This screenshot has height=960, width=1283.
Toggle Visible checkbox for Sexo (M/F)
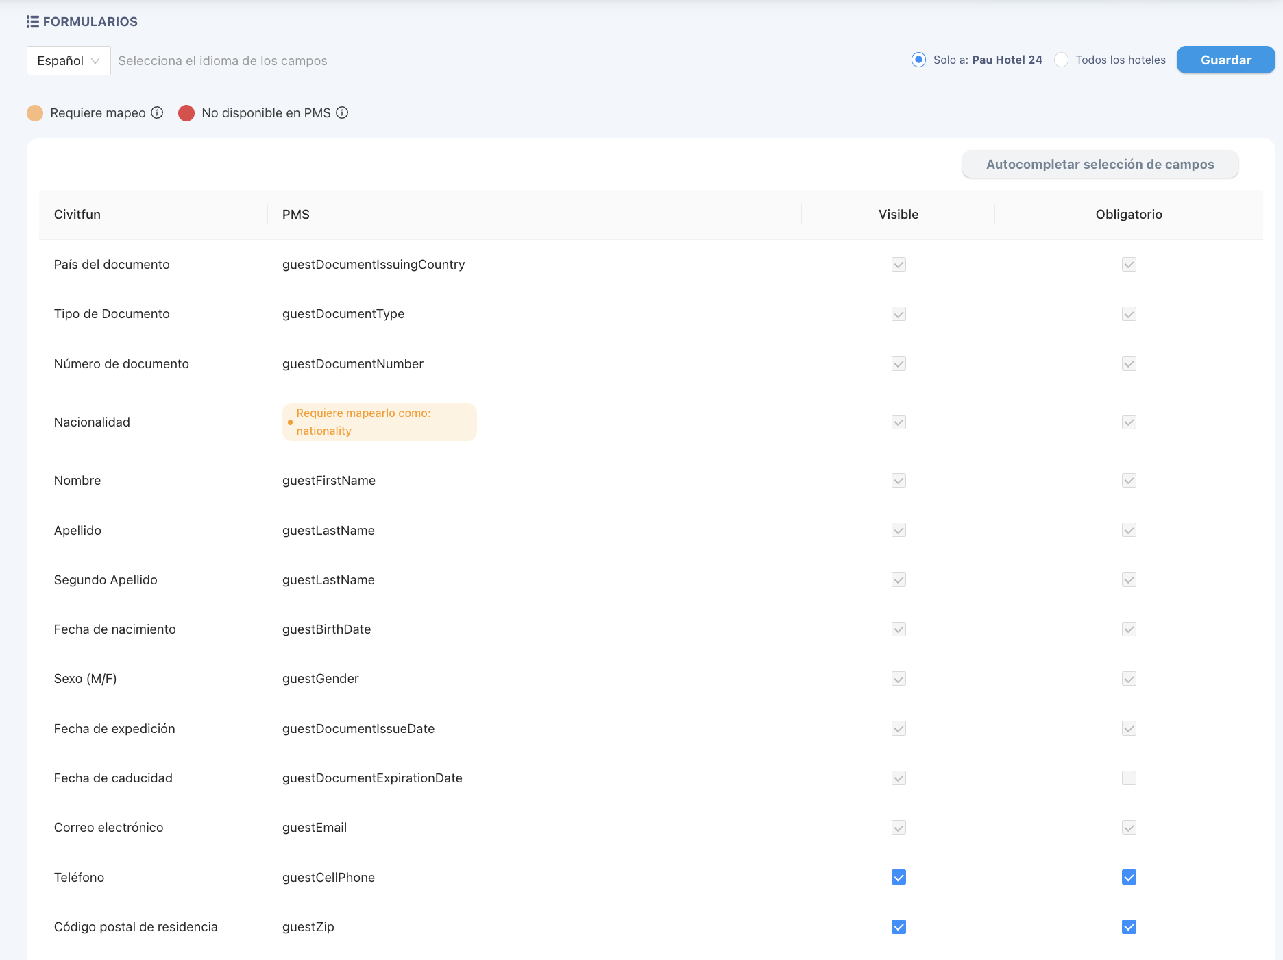click(899, 679)
